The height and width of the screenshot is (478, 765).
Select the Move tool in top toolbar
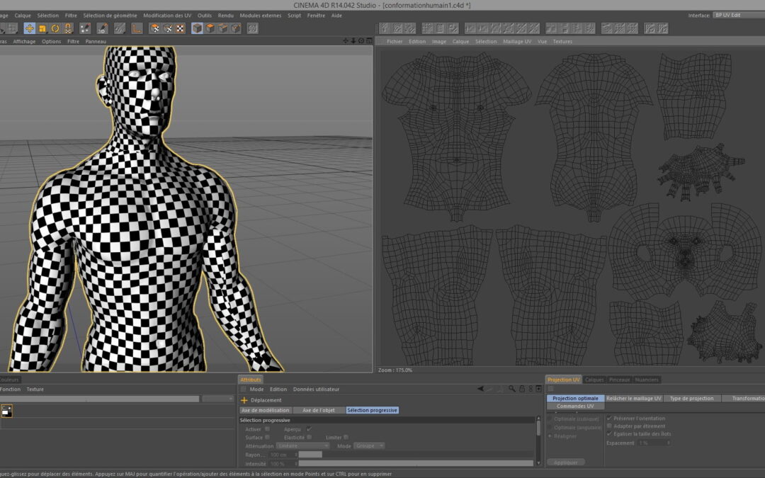[x=29, y=28]
